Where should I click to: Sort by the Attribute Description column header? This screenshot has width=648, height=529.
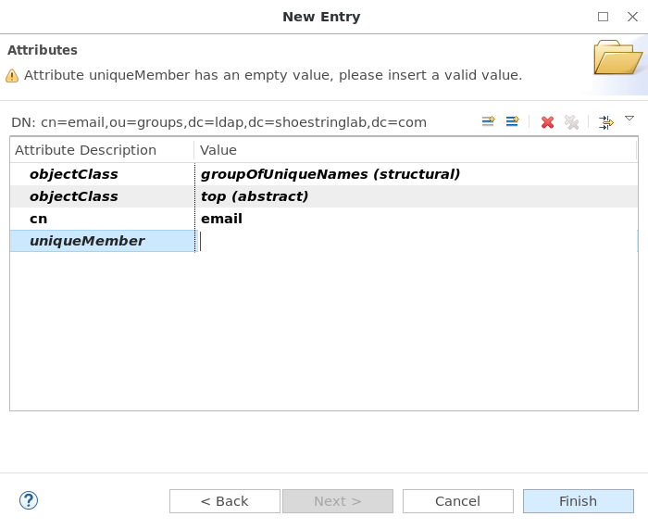102,150
